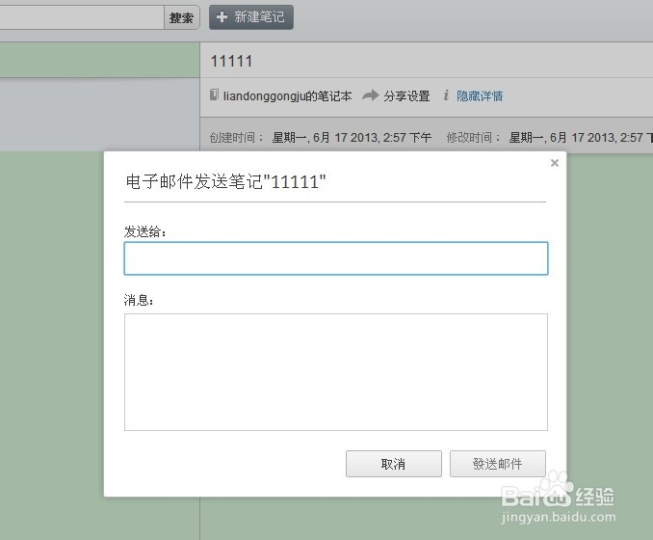Screen dimensions: 653x540
Task: Click inside the 消息 message text area
Action: click(x=336, y=372)
